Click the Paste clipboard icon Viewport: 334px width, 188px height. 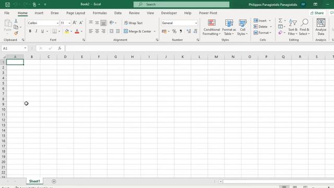click(8, 23)
